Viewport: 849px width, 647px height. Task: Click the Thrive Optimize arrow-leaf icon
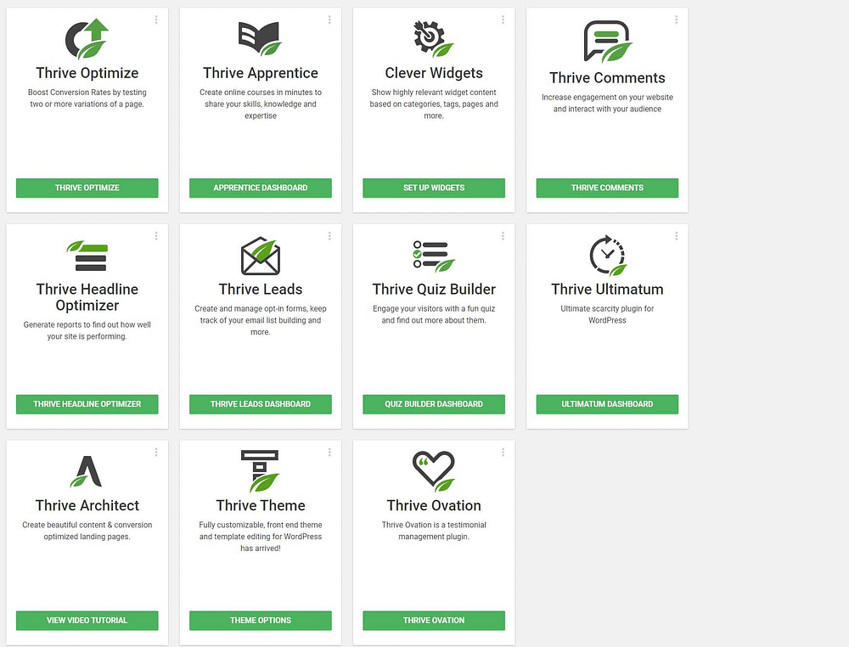tap(87, 39)
